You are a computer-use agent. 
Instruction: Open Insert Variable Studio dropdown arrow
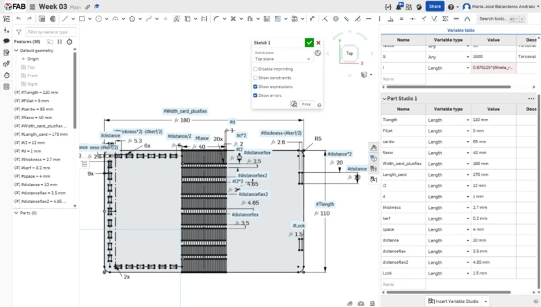486,301
